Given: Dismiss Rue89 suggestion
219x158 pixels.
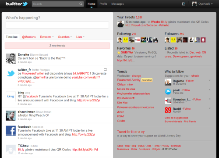Looking at the screenshot, I should [x=209, y=108].
